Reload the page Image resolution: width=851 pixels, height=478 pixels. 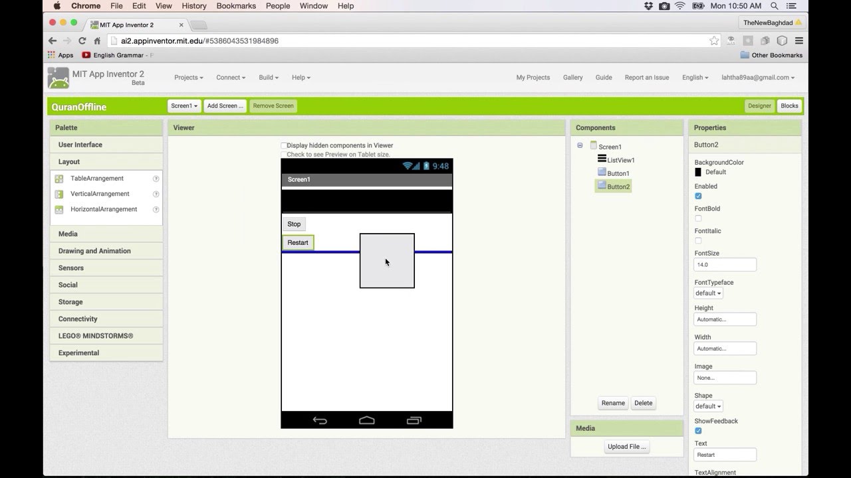click(82, 40)
